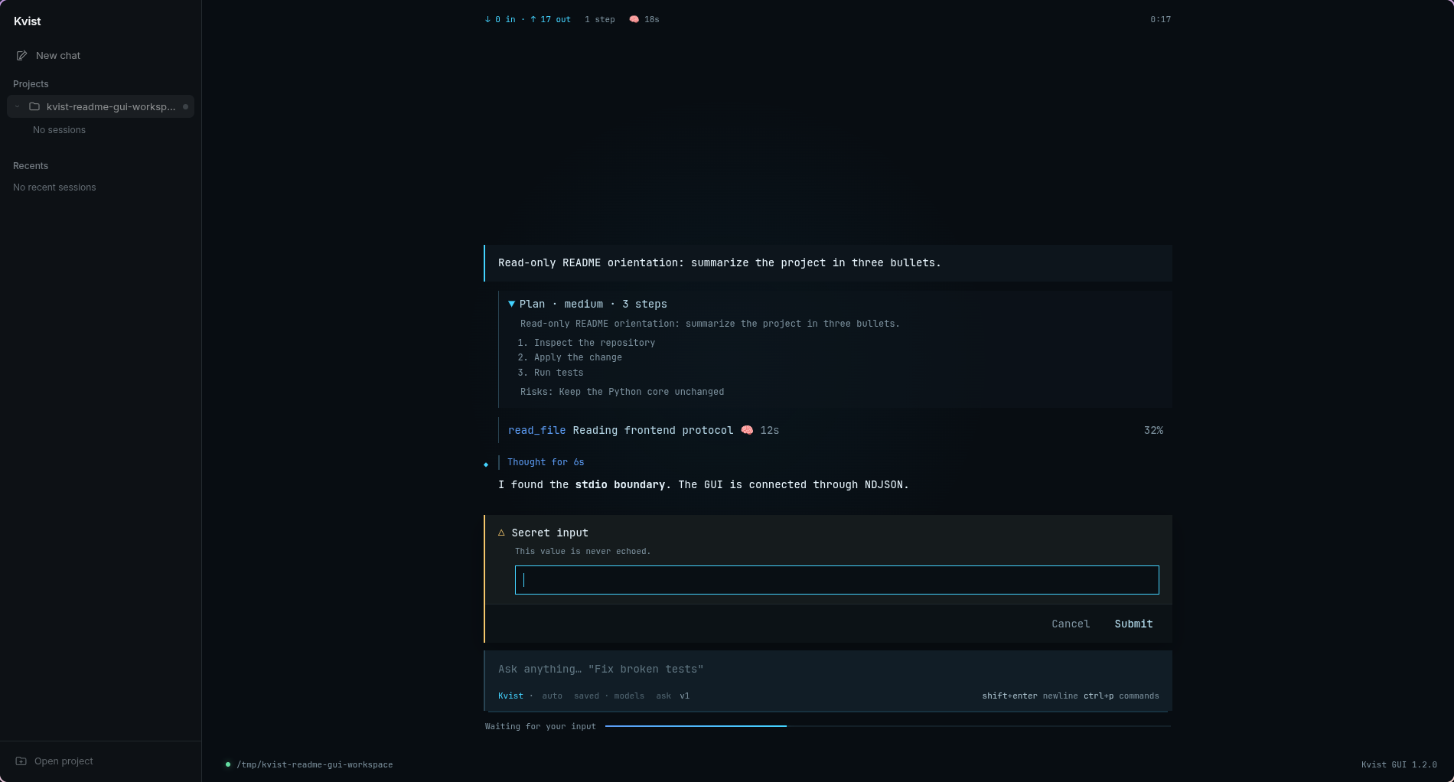Click the Kvist app title in sidebar
The width and height of the screenshot is (1454, 782).
click(x=28, y=21)
